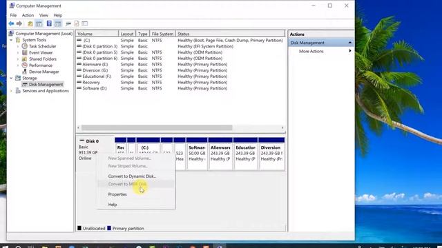Click black Unallocated legend swatch
The width and height of the screenshot is (442, 248).
[x=79, y=228]
